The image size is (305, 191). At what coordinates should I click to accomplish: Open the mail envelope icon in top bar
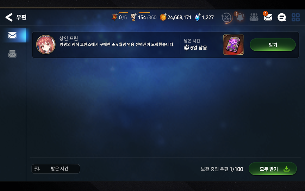coord(268,18)
